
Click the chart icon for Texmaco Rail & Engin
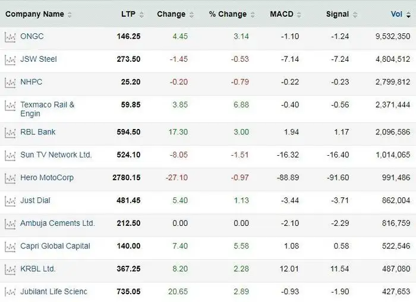pyautogui.click(x=10, y=106)
